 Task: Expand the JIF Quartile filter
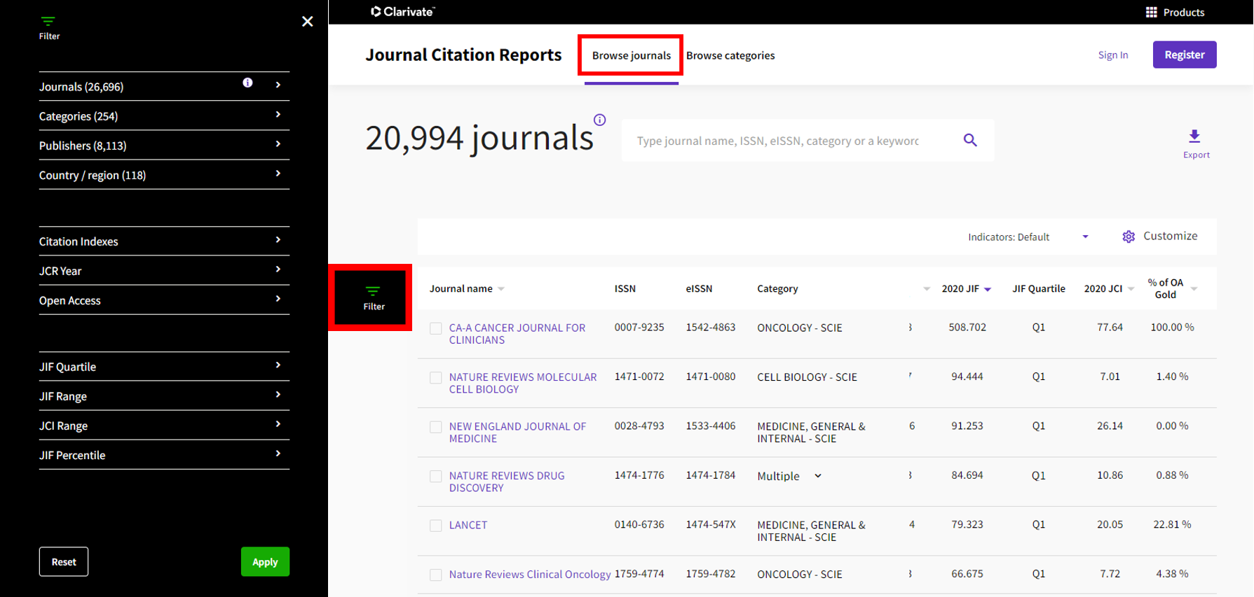click(x=160, y=367)
